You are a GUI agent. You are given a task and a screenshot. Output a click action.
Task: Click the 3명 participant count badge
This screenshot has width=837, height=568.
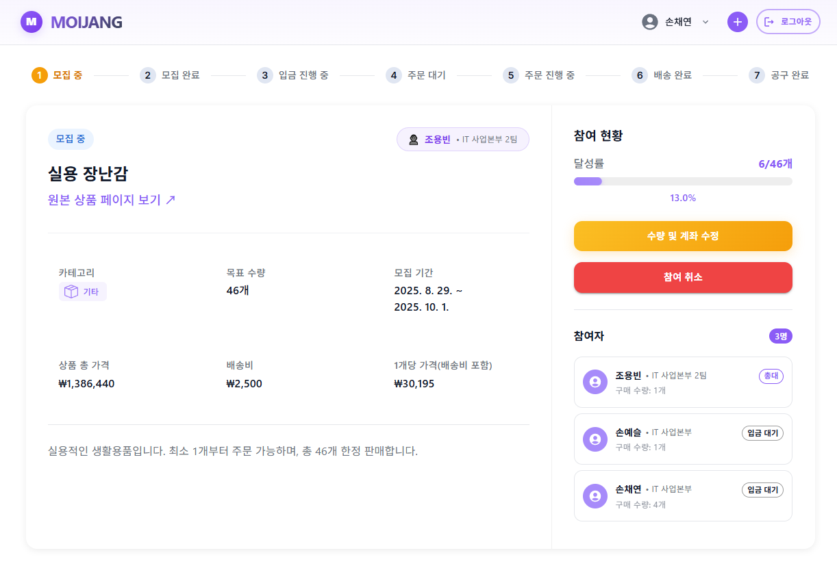(x=781, y=336)
